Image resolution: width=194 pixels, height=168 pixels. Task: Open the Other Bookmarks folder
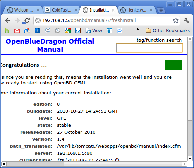pyautogui.click(x=168, y=30)
